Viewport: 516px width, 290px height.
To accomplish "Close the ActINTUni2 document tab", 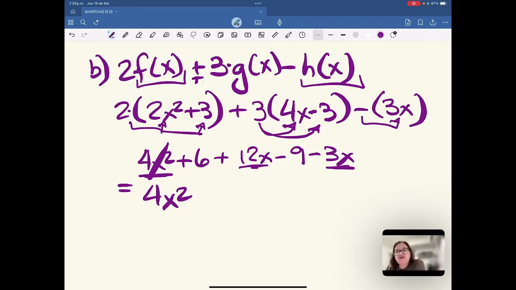I will click(x=261, y=12).
